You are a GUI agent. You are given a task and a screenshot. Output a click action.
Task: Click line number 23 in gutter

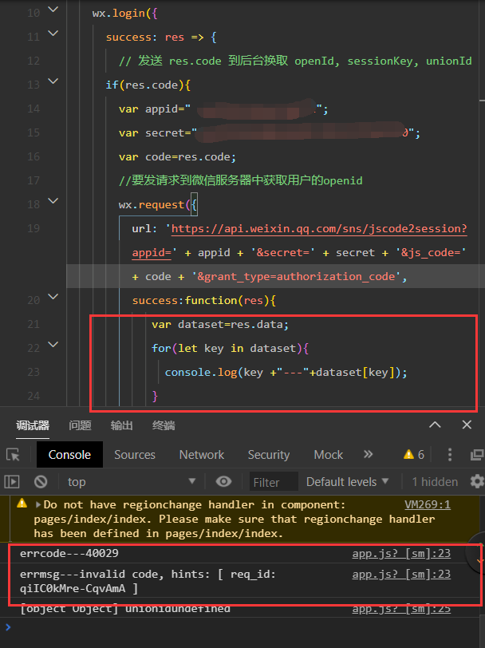pos(34,372)
